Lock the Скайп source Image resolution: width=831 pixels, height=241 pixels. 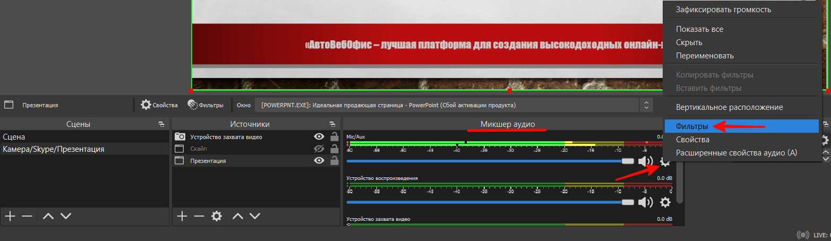334,148
